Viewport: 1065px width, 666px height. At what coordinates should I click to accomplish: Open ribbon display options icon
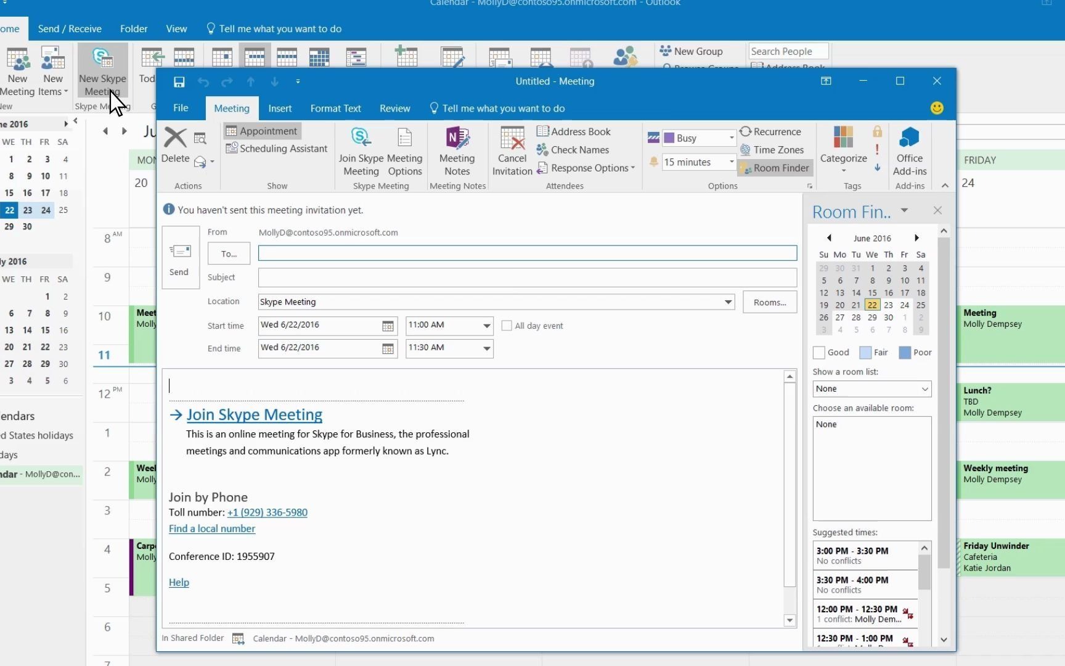(x=826, y=81)
